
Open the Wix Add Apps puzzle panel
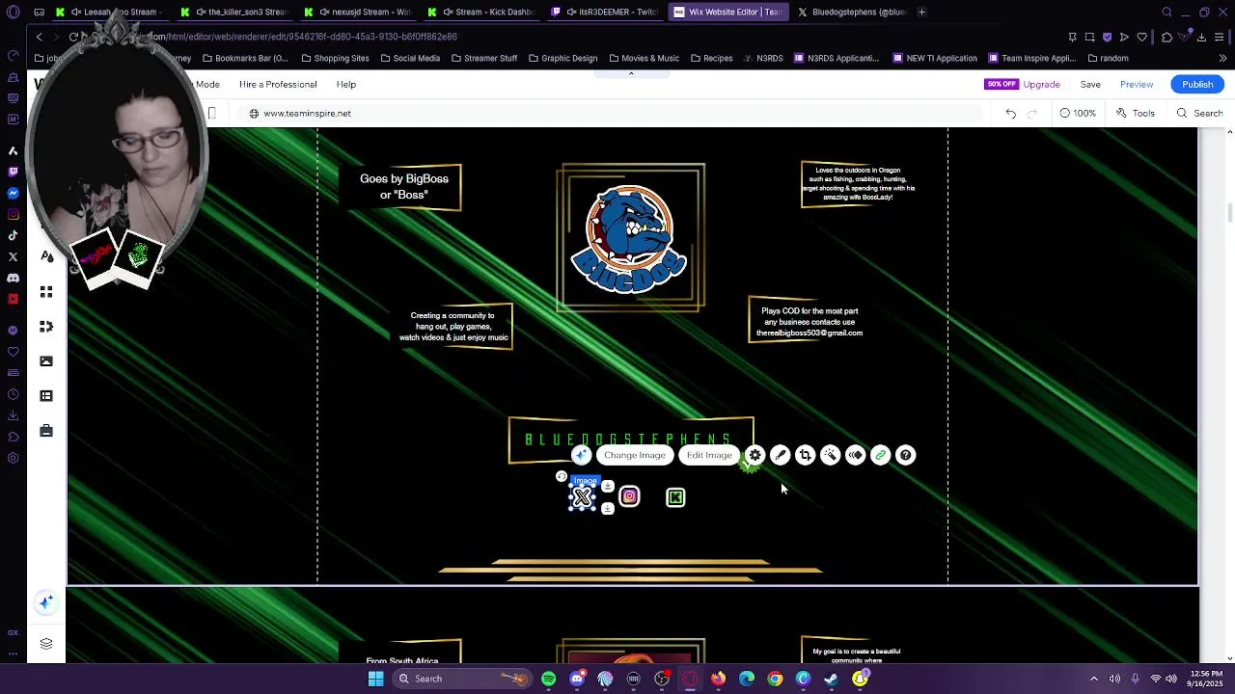(x=46, y=327)
